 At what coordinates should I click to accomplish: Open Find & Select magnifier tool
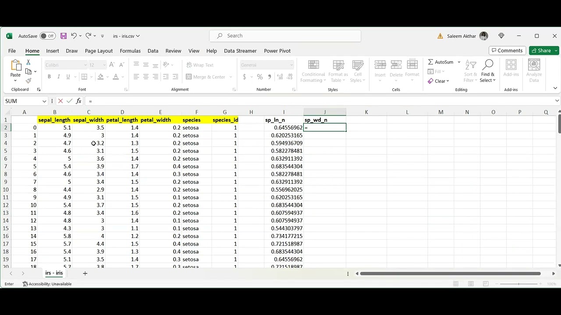coord(487,71)
